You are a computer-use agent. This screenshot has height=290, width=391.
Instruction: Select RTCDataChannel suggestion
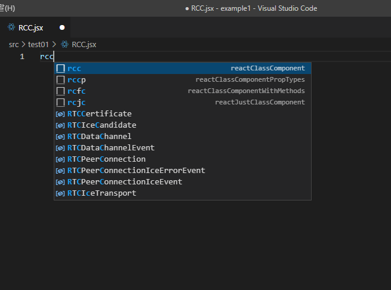tap(183, 137)
